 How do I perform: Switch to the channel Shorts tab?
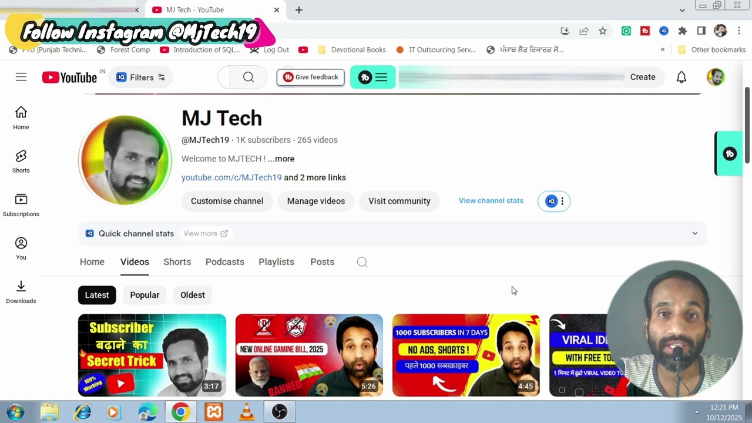click(177, 262)
